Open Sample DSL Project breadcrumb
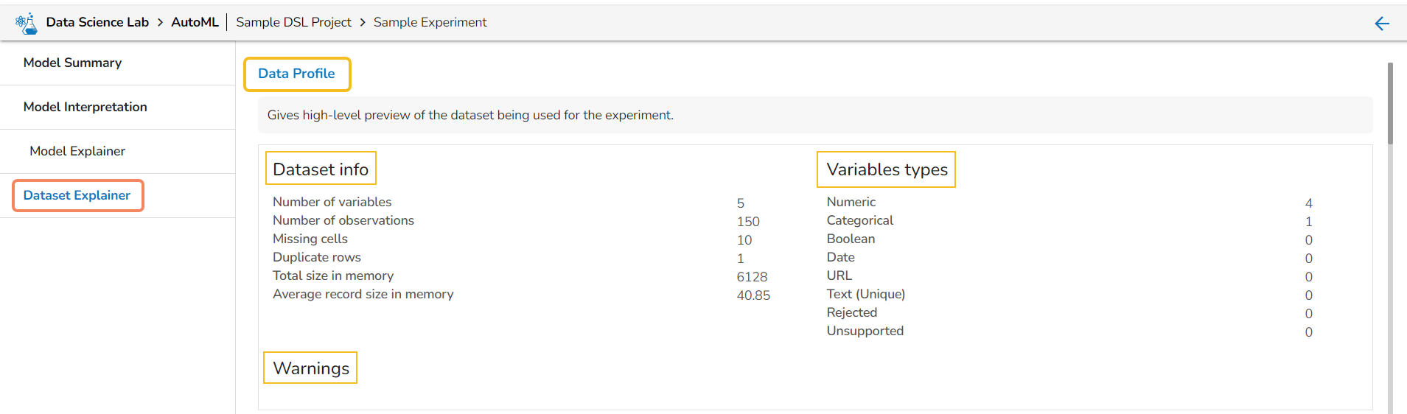Screen dimensions: 1407x414 point(293,22)
